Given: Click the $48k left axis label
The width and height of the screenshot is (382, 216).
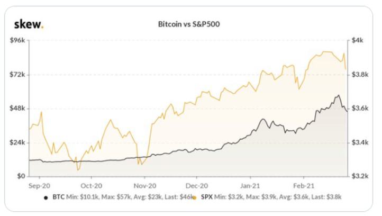Looking at the screenshot, I should point(17,108).
